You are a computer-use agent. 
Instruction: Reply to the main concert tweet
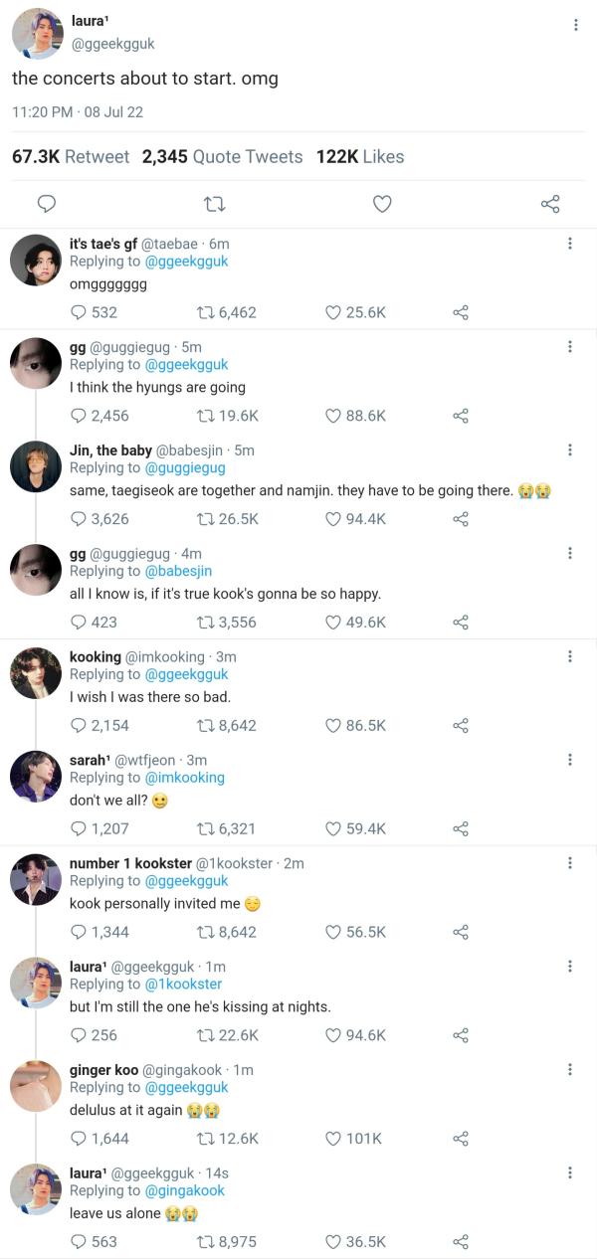click(x=46, y=204)
